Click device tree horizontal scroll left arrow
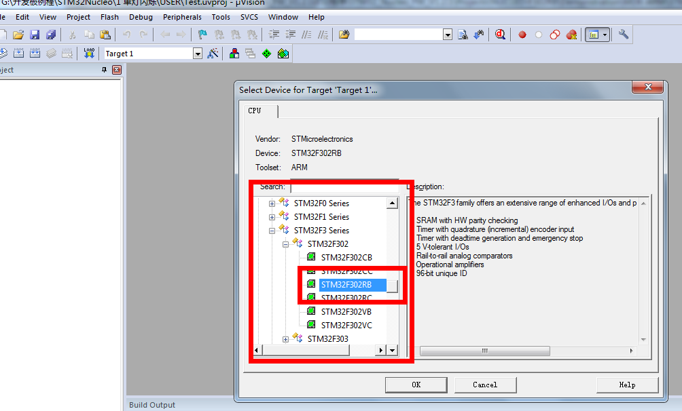Viewport: 682px width, 411px height. (257, 350)
